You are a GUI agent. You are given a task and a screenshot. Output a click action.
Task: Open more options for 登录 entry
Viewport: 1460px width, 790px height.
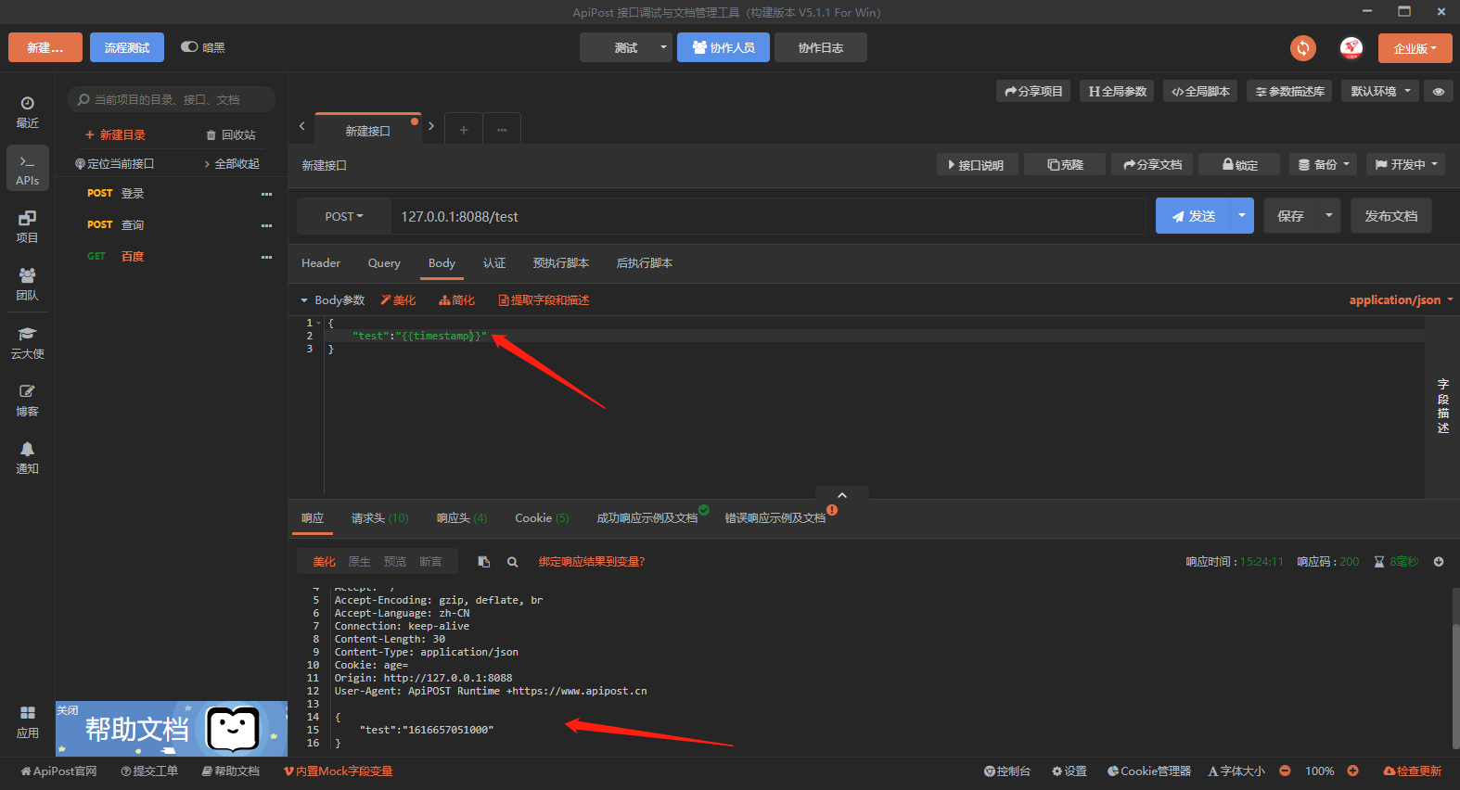[x=266, y=194]
